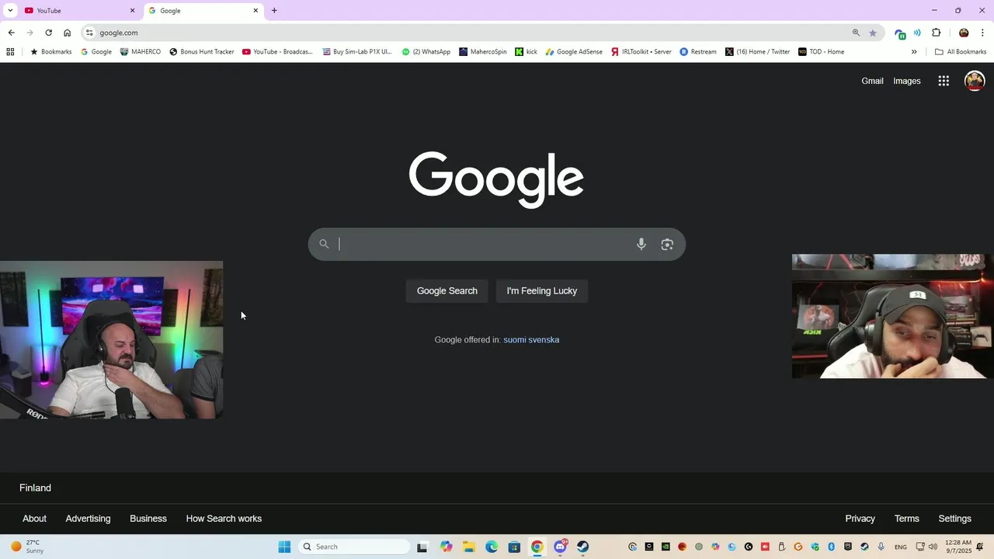Click the microphone voice search icon

pyautogui.click(x=641, y=244)
